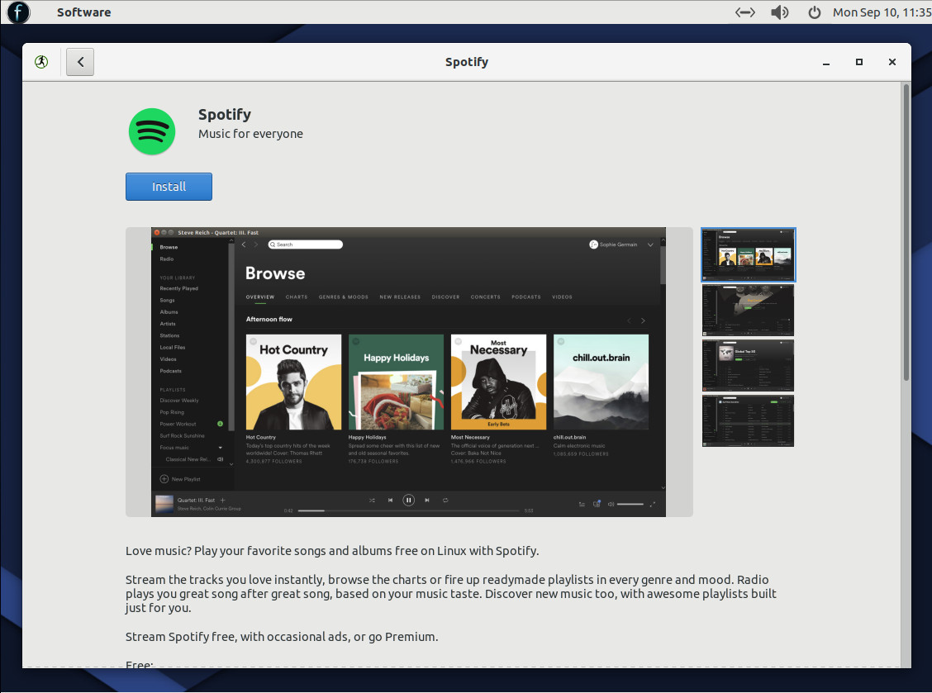Click the vertical scrollbar of the Software window
Screen dimensions: 932x693
[x=906, y=232]
